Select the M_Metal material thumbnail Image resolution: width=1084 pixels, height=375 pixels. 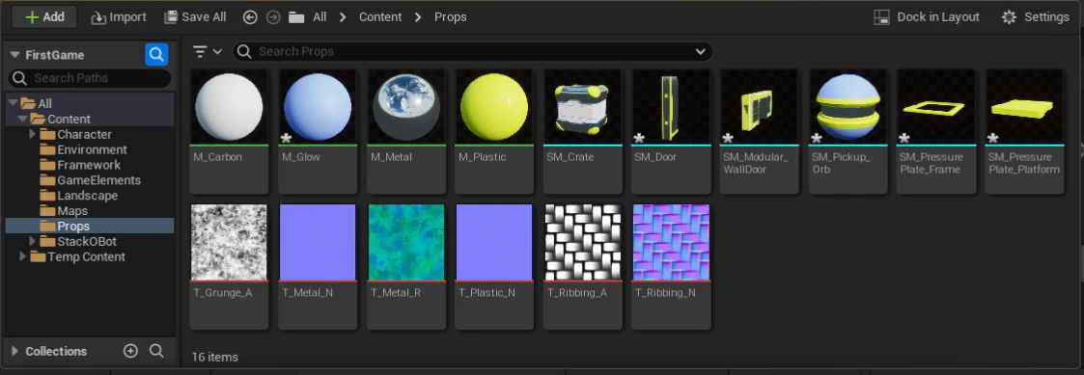pyautogui.click(x=405, y=106)
